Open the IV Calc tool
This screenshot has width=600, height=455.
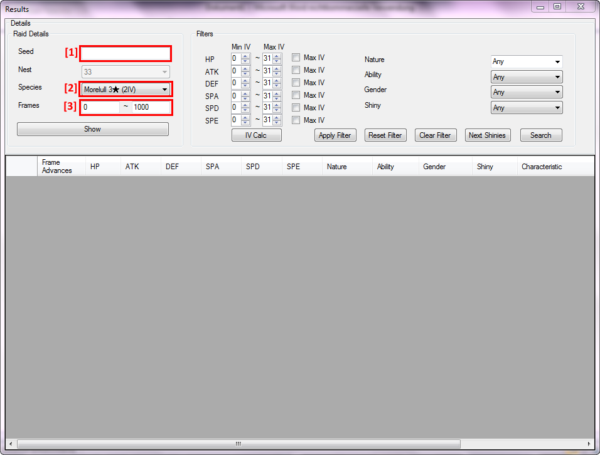click(256, 135)
